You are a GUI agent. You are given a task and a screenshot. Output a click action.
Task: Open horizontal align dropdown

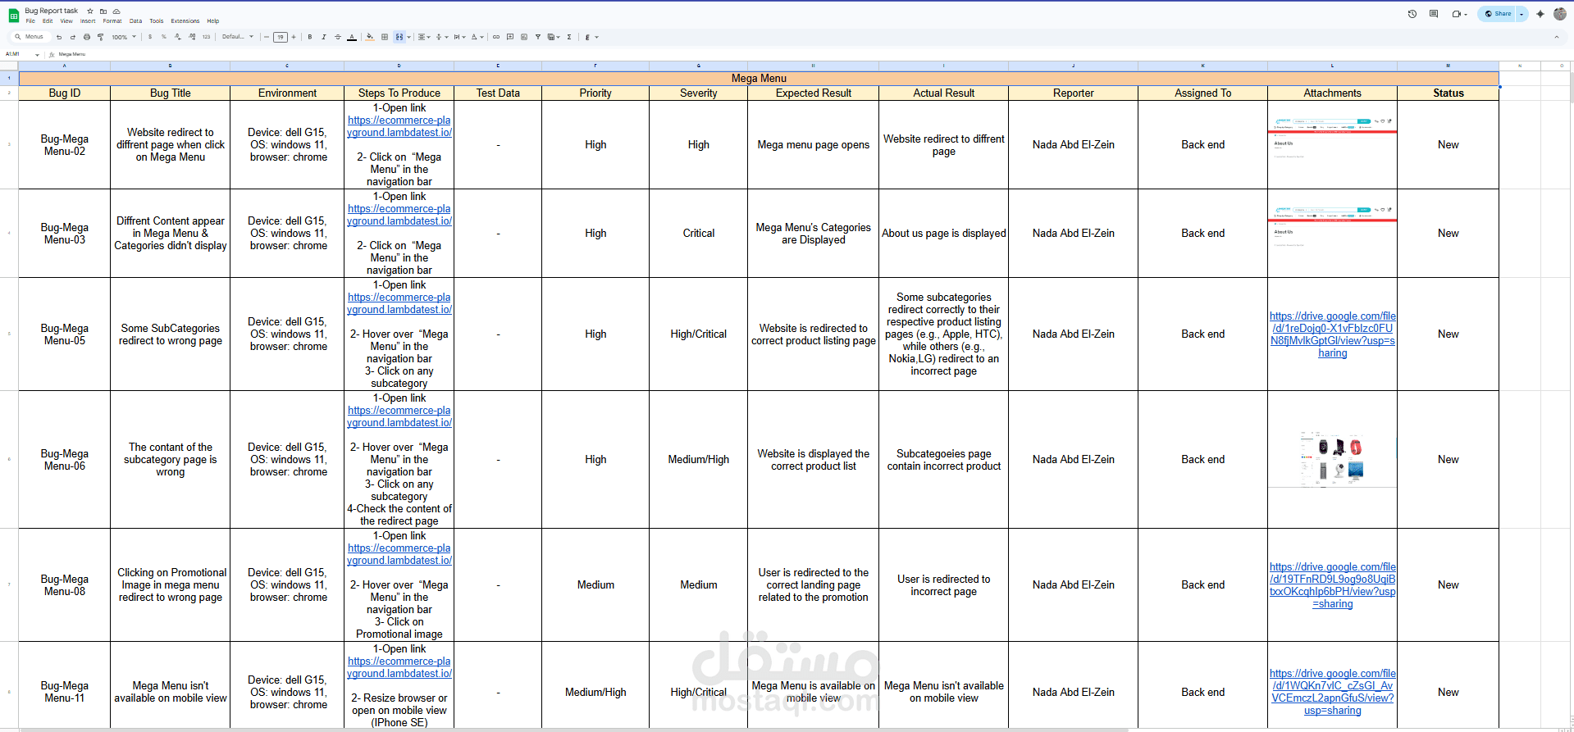pos(424,37)
